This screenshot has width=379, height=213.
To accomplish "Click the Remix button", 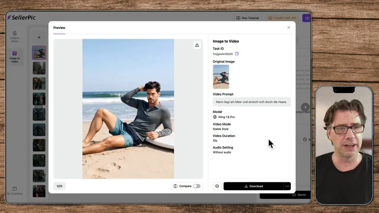I will pos(299,195).
